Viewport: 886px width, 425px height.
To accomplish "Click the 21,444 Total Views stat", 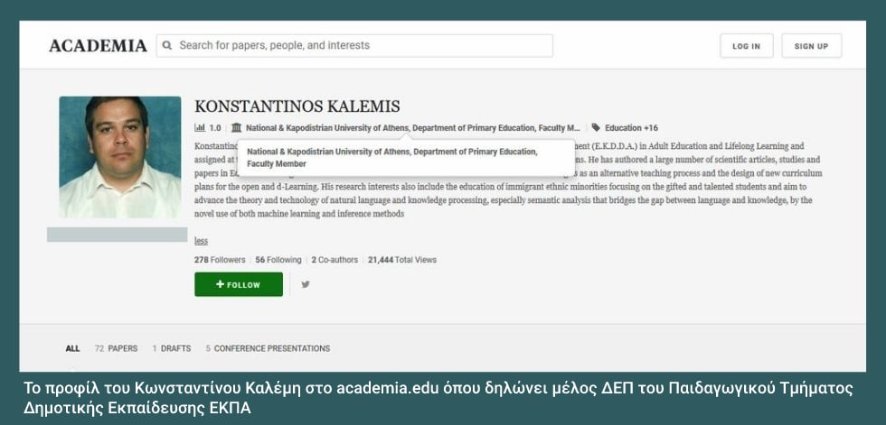I will pyautogui.click(x=402, y=260).
